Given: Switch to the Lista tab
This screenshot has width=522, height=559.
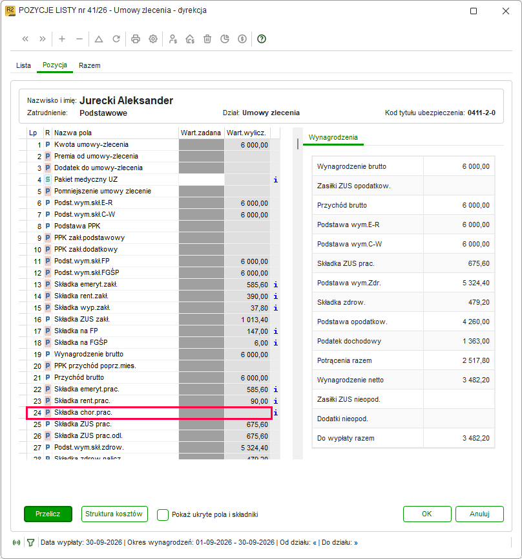Looking at the screenshot, I should click(23, 65).
